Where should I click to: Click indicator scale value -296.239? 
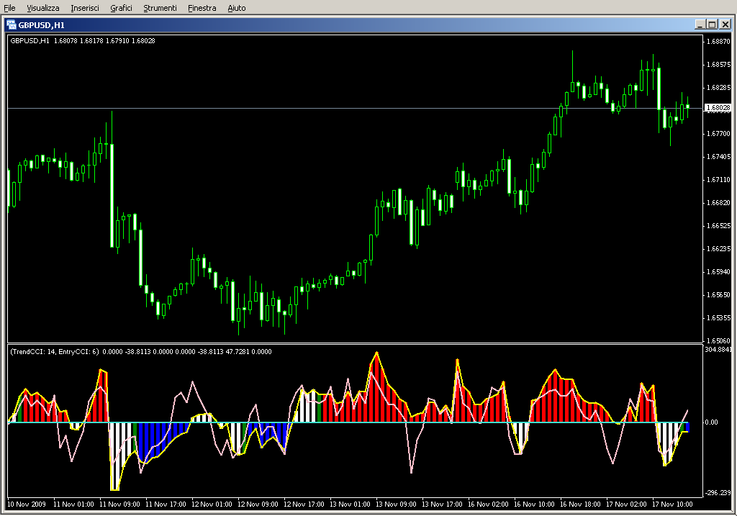[718, 492]
